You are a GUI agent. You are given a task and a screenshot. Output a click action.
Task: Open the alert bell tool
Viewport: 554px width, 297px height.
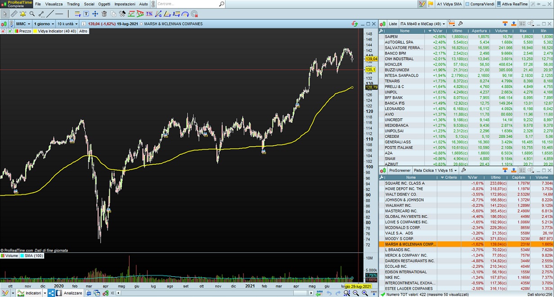(23, 14)
